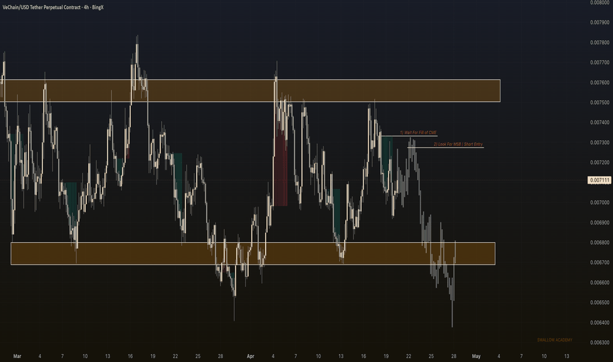This screenshot has width=613, height=362.
Task: Select the red rectangle near early April
Action: tap(281, 168)
